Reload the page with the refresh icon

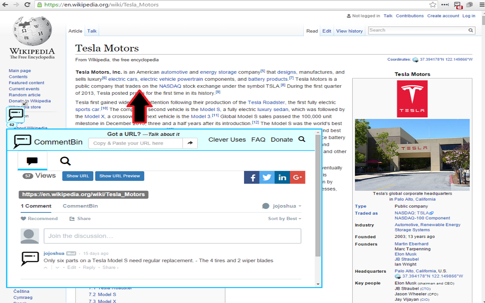(27, 5)
